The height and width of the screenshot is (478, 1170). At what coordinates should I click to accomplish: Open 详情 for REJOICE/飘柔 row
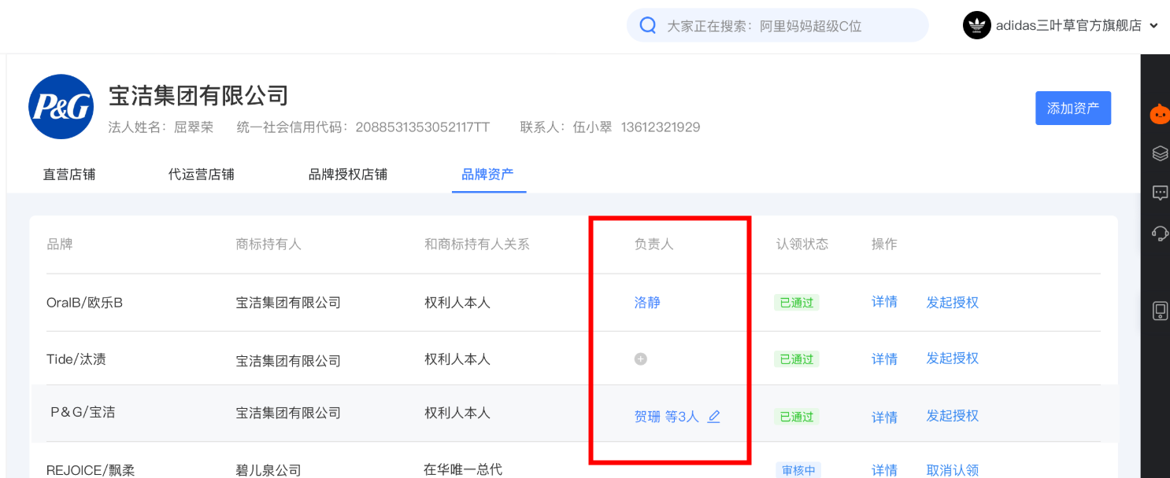884,470
